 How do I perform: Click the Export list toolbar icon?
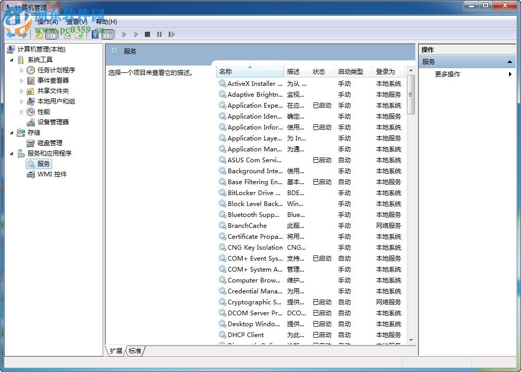click(79, 34)
